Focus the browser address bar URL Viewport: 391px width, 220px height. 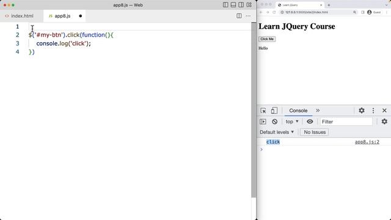(x=307, y=12)
